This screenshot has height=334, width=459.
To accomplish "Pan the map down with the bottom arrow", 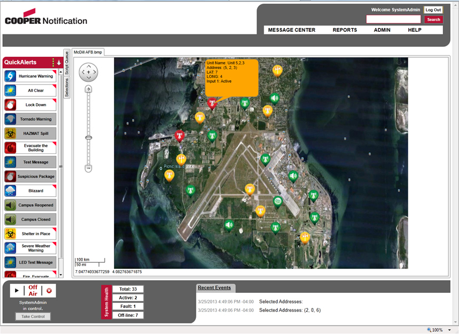I will click(x=88, y=77).
